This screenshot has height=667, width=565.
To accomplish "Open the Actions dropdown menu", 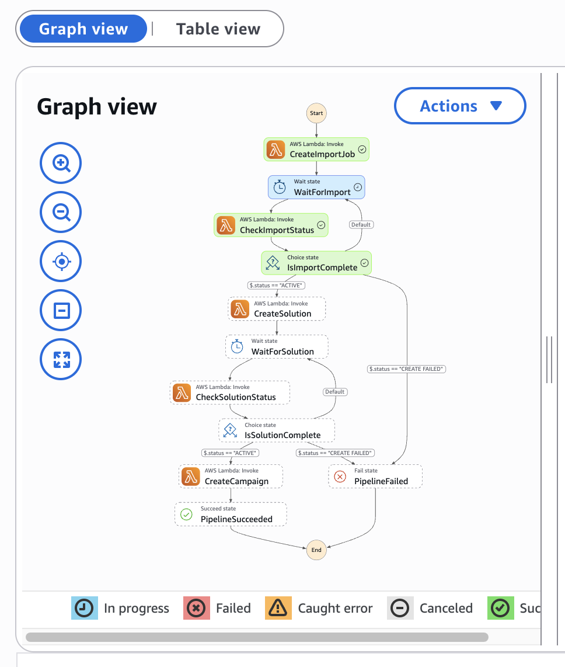I will [460, 106].
